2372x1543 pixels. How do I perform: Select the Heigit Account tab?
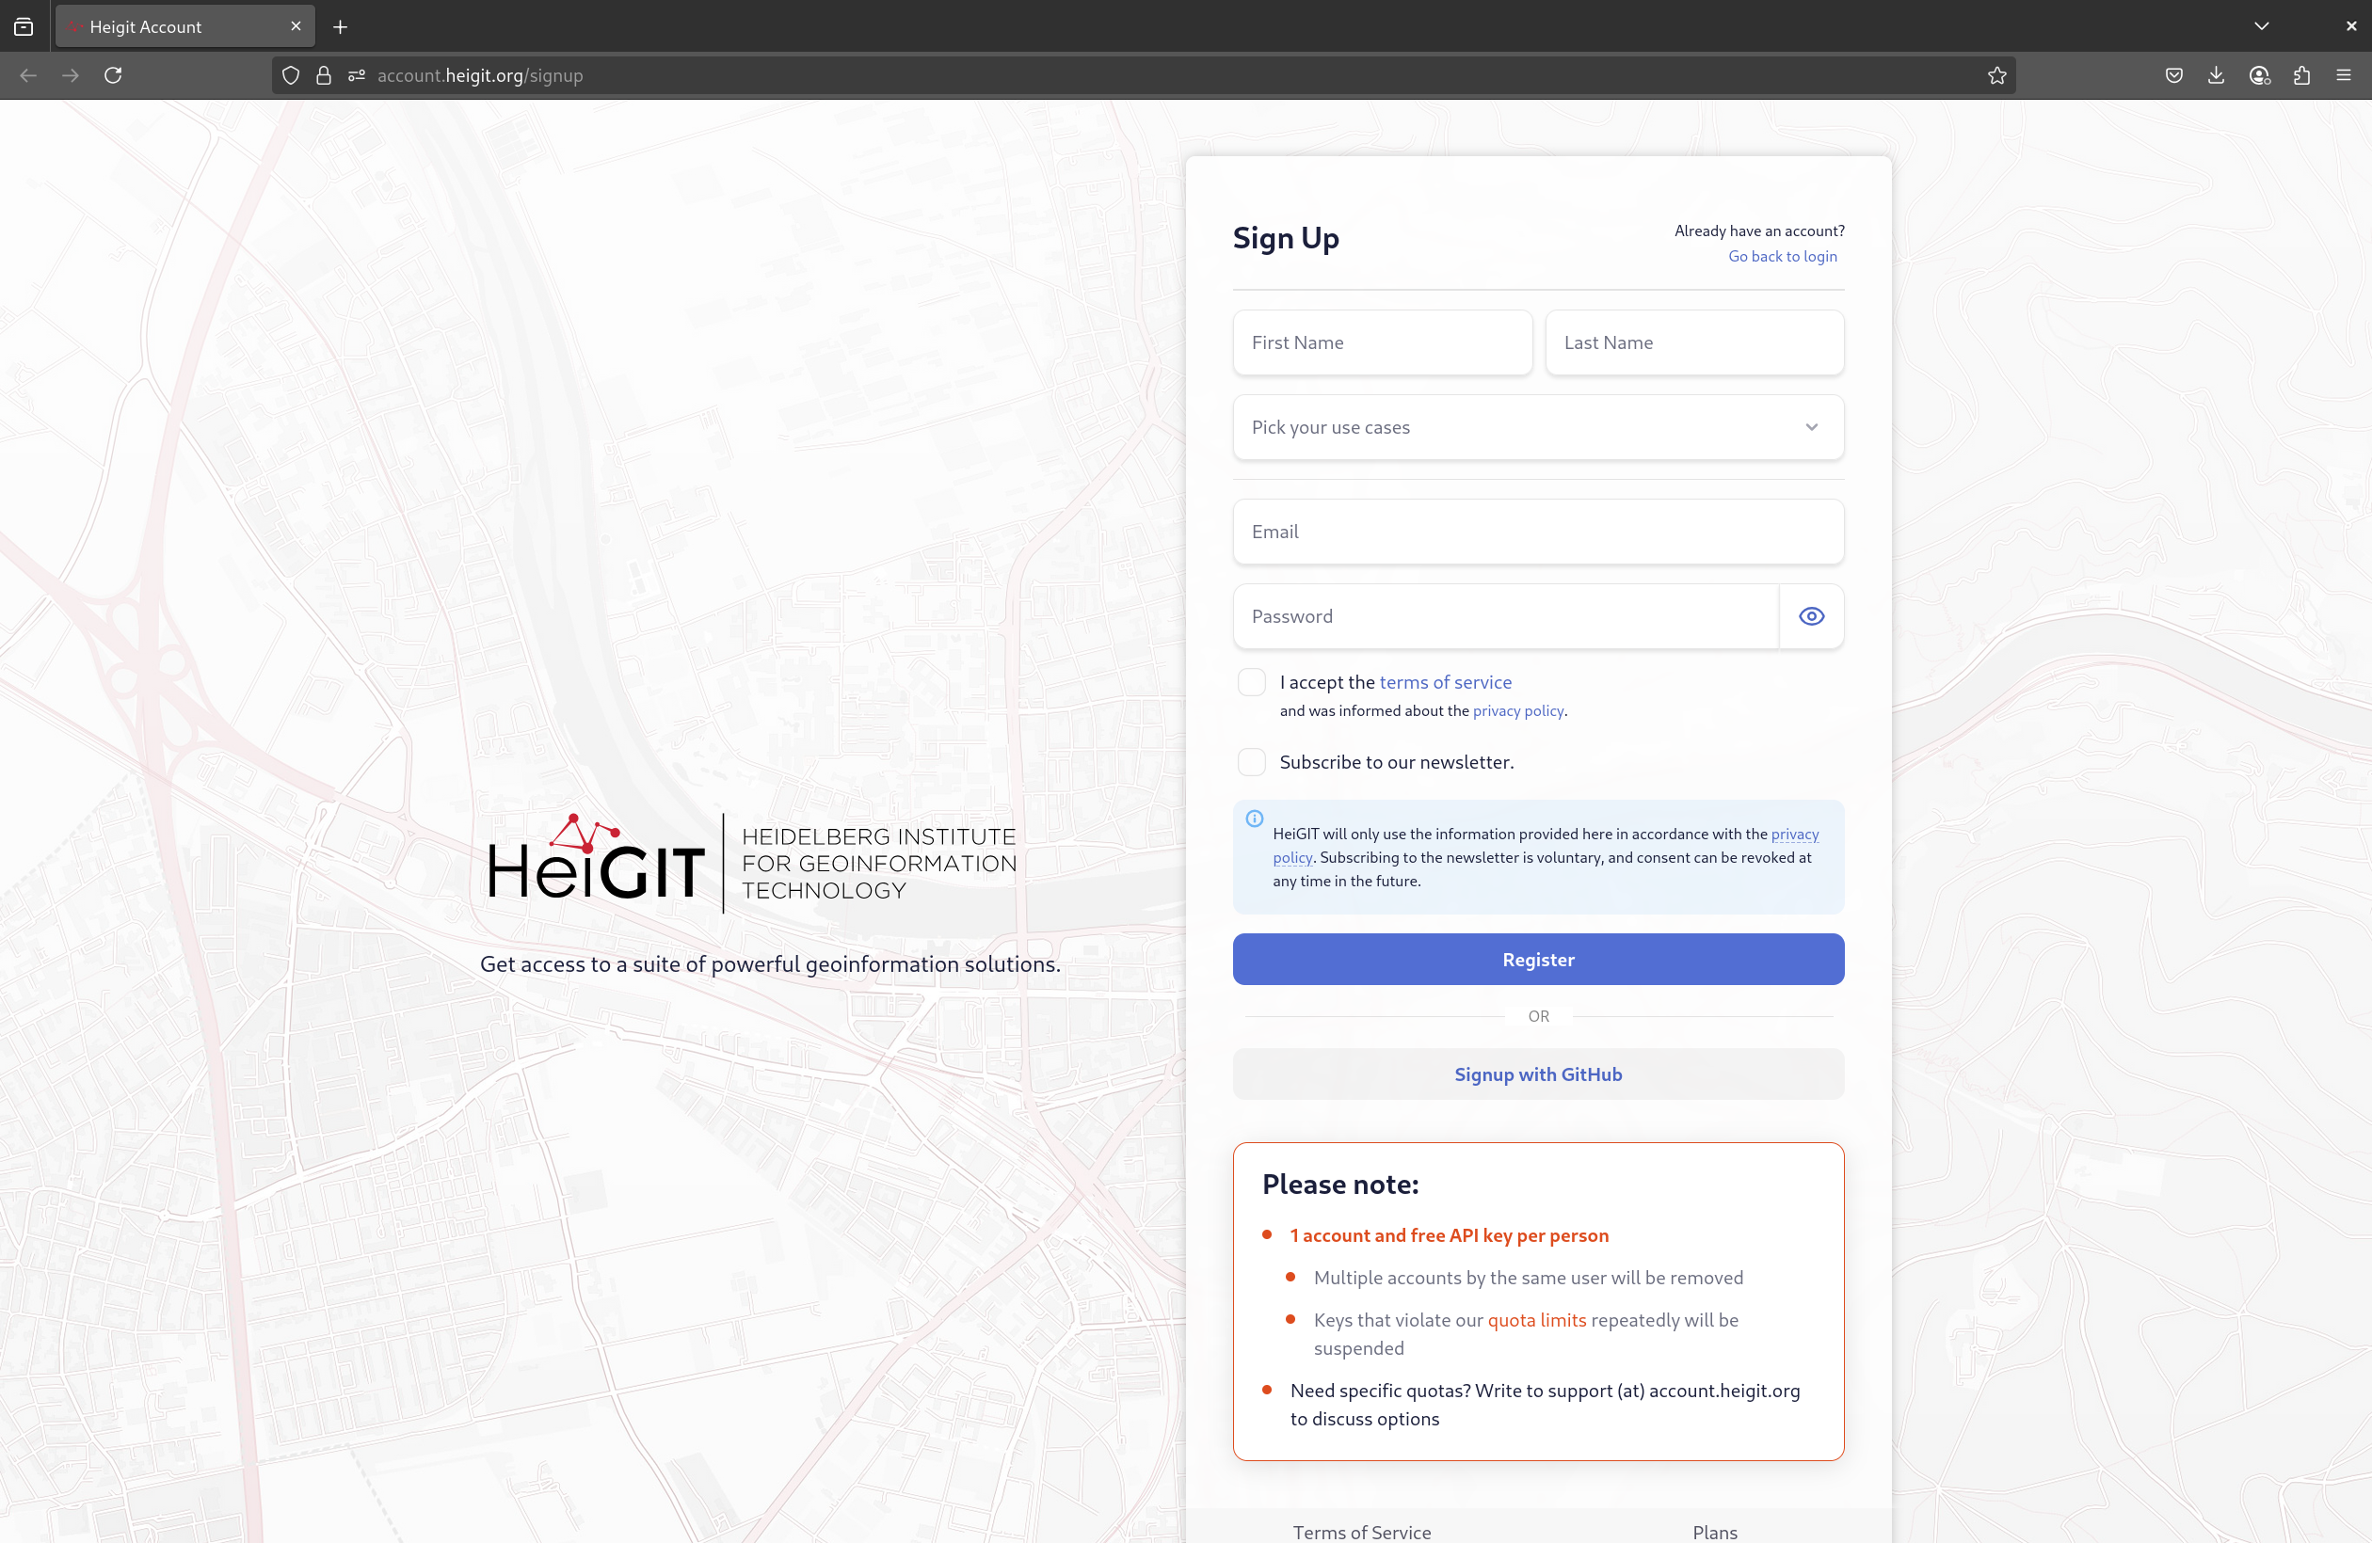(169, 27)
